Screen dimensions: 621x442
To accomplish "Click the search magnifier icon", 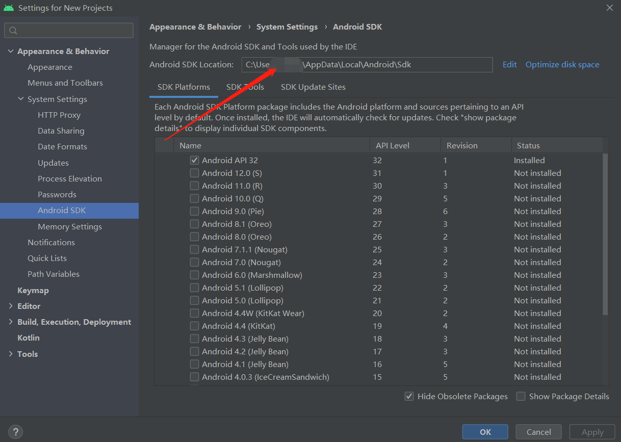I will point(13,31).
